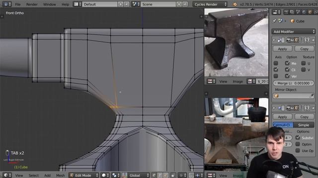Enable Optimal Display option

298,144
